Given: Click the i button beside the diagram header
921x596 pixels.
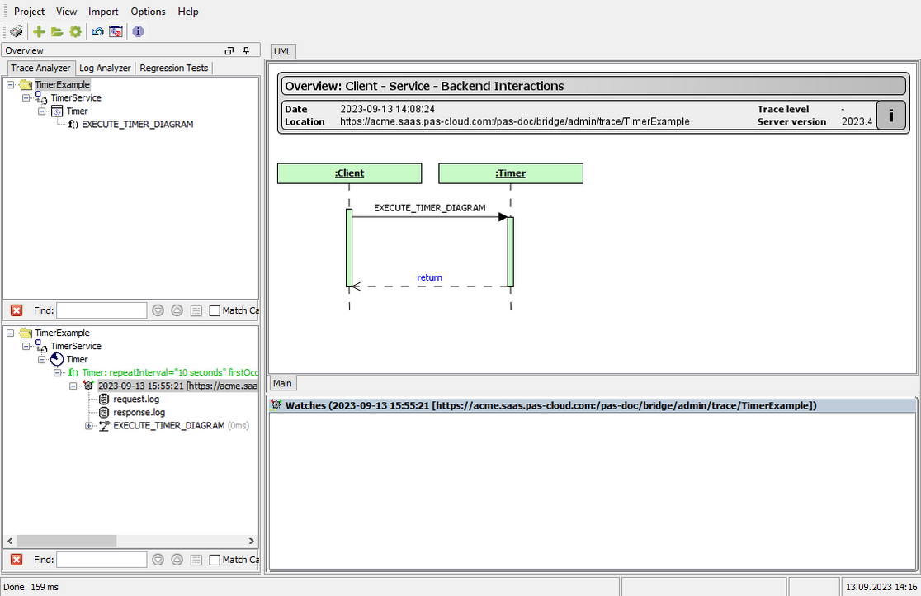Looking at the screenshot, I should pos(890,115).
